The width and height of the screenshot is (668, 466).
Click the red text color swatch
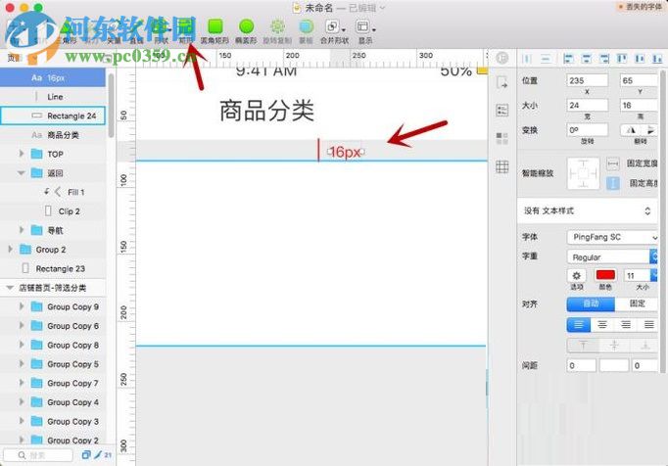pyautogui.click(x=605, y=275)
